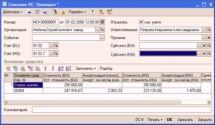Move row down arrow icon
The height and width of the screenshot is (125, 215).
(53, 68)
